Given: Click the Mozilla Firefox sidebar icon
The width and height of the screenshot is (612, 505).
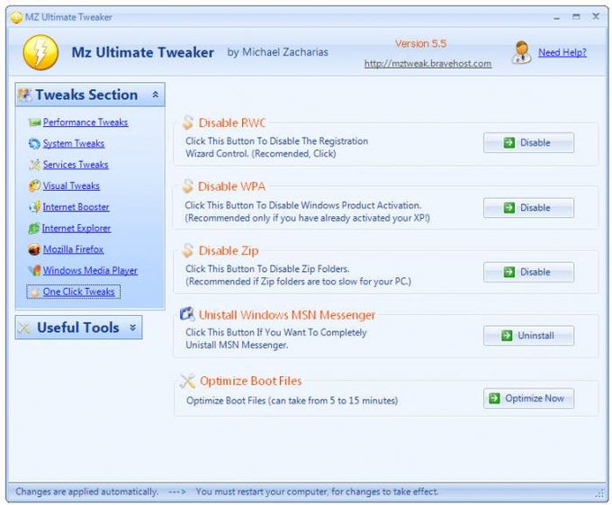Looking at the screenshot, I should coord(34,249).
